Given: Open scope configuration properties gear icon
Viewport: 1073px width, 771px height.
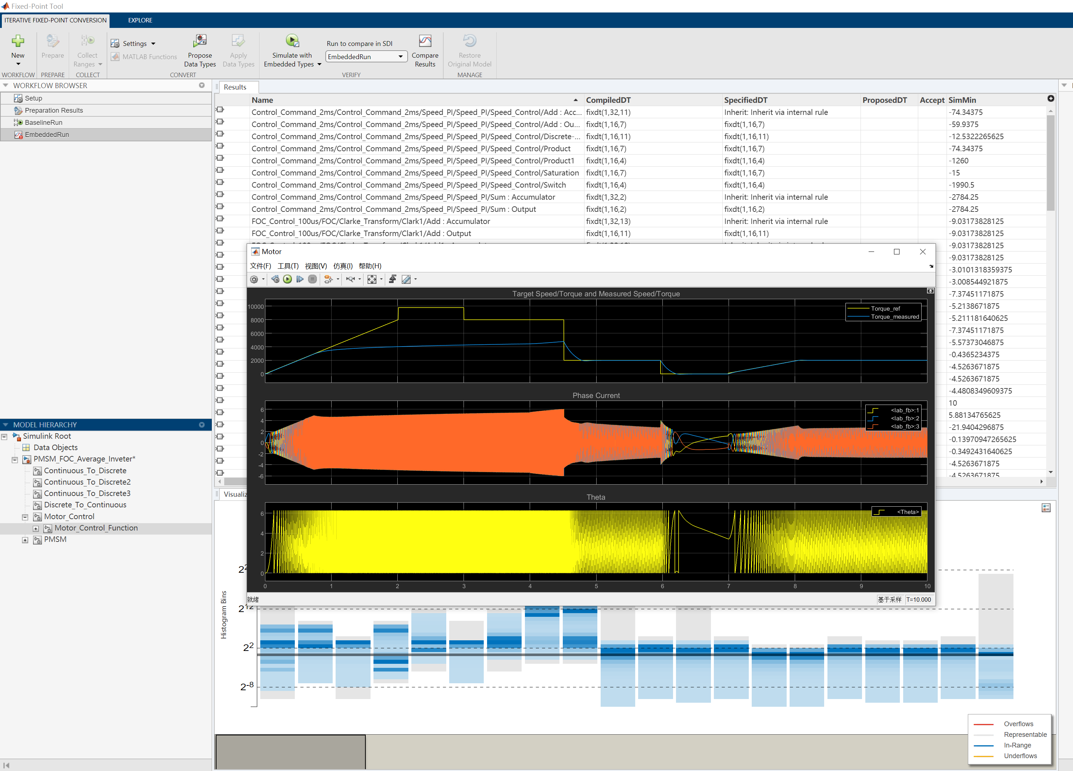Looking at the screenshot, I should [254, 279].
